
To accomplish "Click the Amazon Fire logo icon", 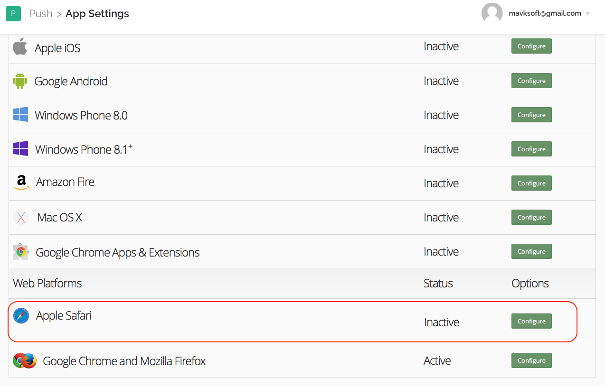I will (21, 183).
